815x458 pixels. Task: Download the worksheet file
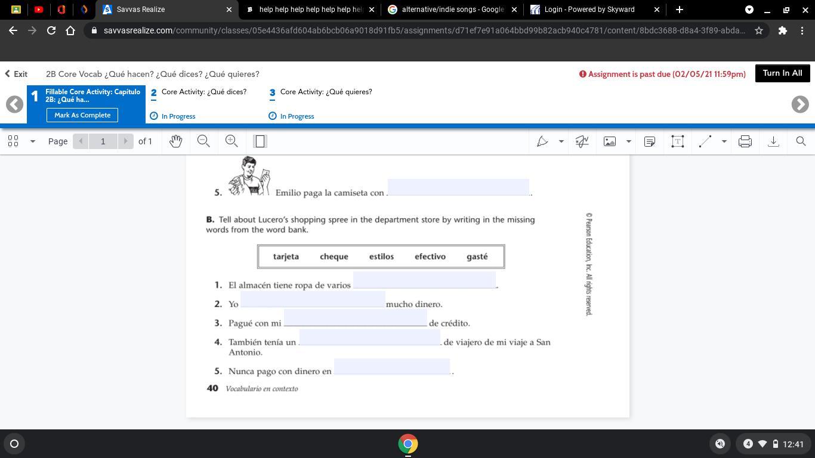tap(773, 141)
